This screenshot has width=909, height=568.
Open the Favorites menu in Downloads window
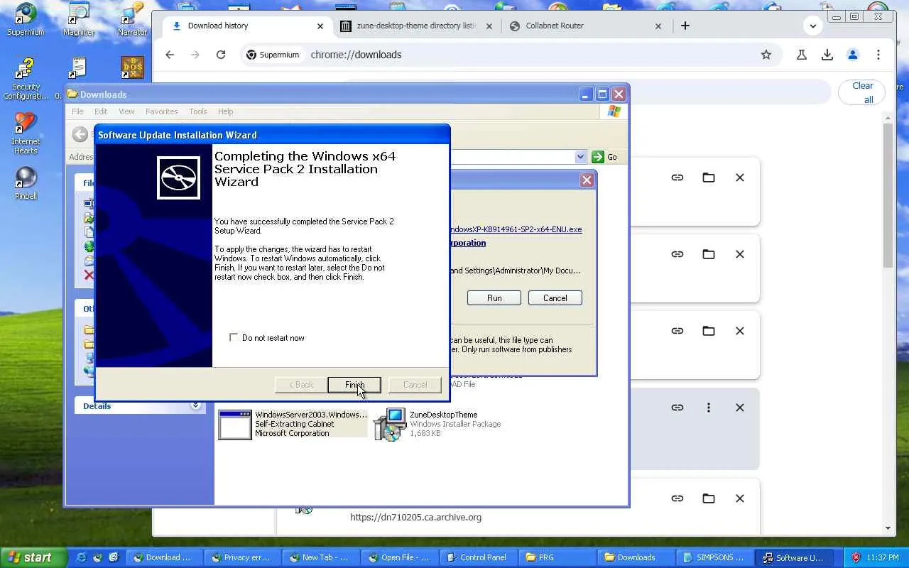click(161, 111)
